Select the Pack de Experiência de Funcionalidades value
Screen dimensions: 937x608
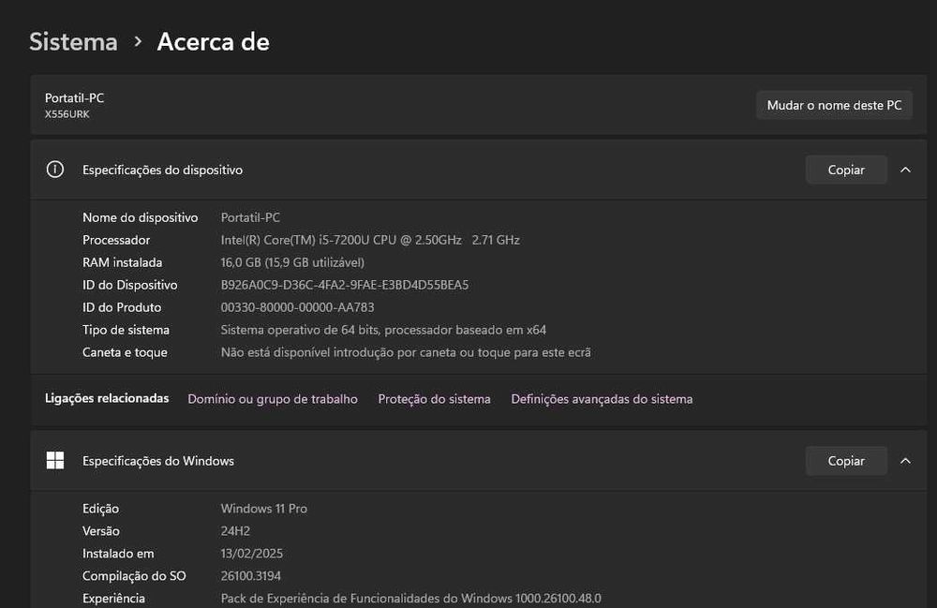pyautogui.click(x=411, y=599)
